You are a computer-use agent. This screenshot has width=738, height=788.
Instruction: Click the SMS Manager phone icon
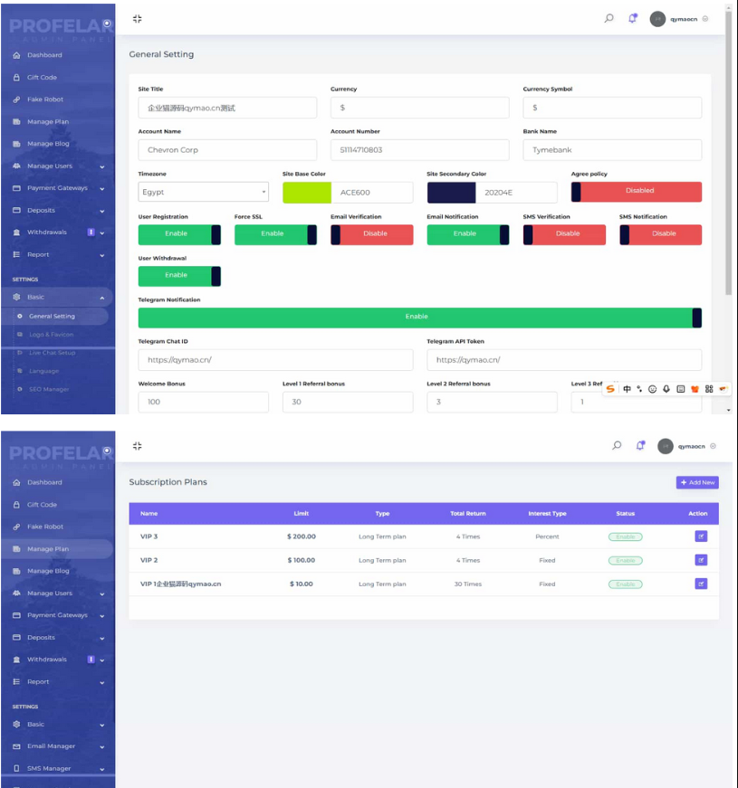(17, 768)
